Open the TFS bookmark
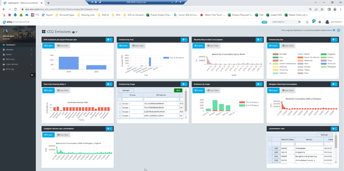 coord(35,15)
